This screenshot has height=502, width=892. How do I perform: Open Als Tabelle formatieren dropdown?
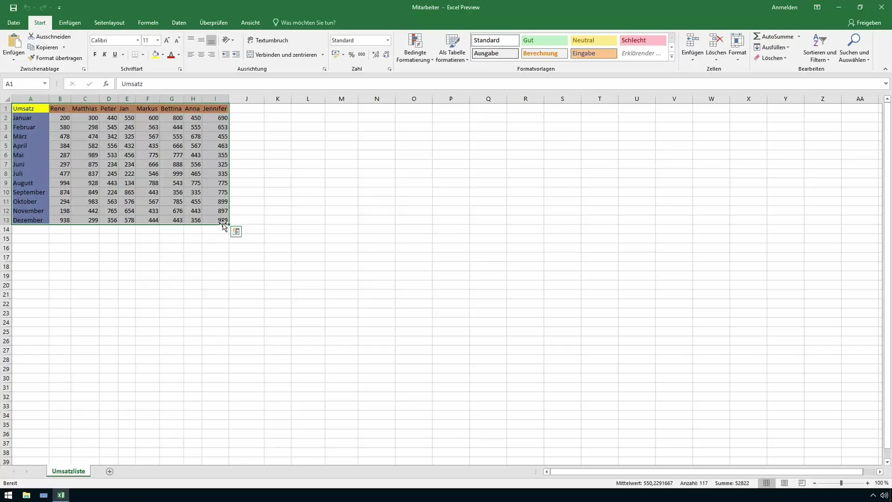point(452,48)
